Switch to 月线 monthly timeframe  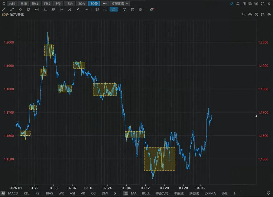pyautogui.click(x=47, y=4)
